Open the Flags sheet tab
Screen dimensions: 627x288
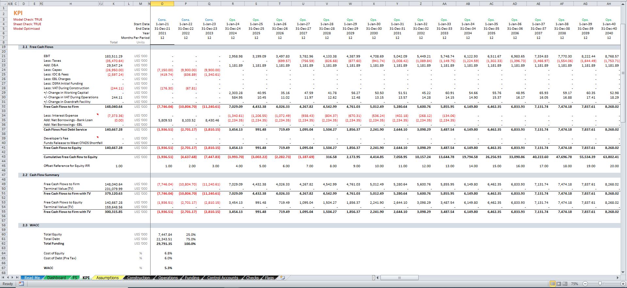(x=269, y=278)
